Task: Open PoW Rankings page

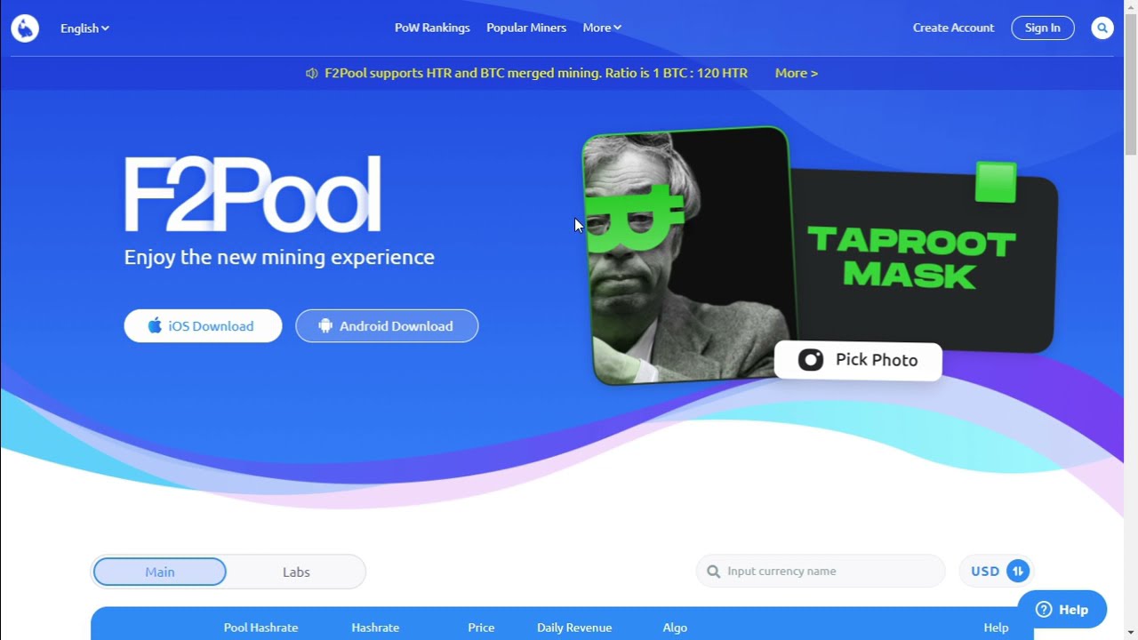Action: (432, 28)
